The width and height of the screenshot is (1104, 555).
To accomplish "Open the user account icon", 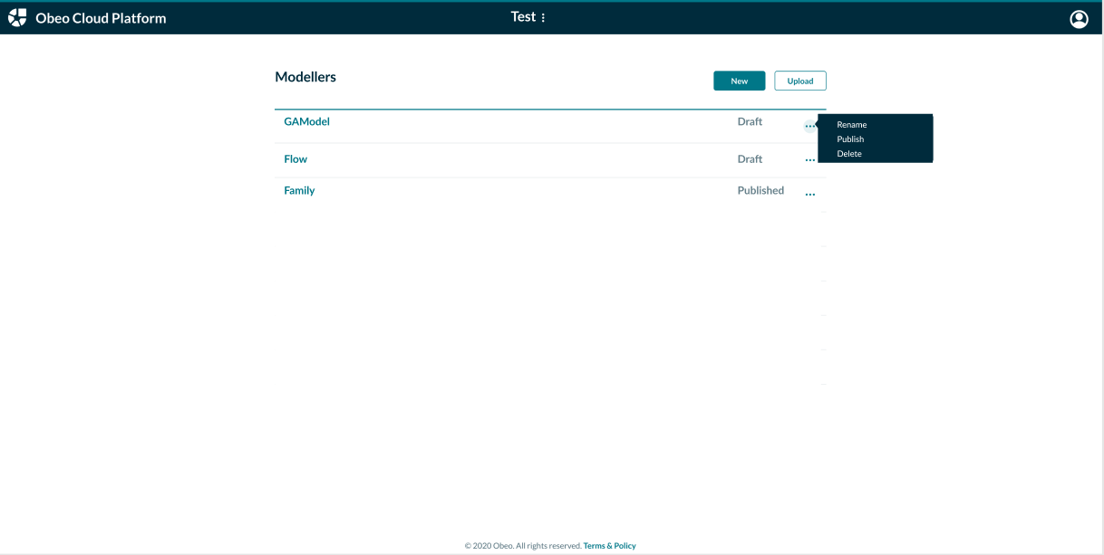I will (1079, 17).
